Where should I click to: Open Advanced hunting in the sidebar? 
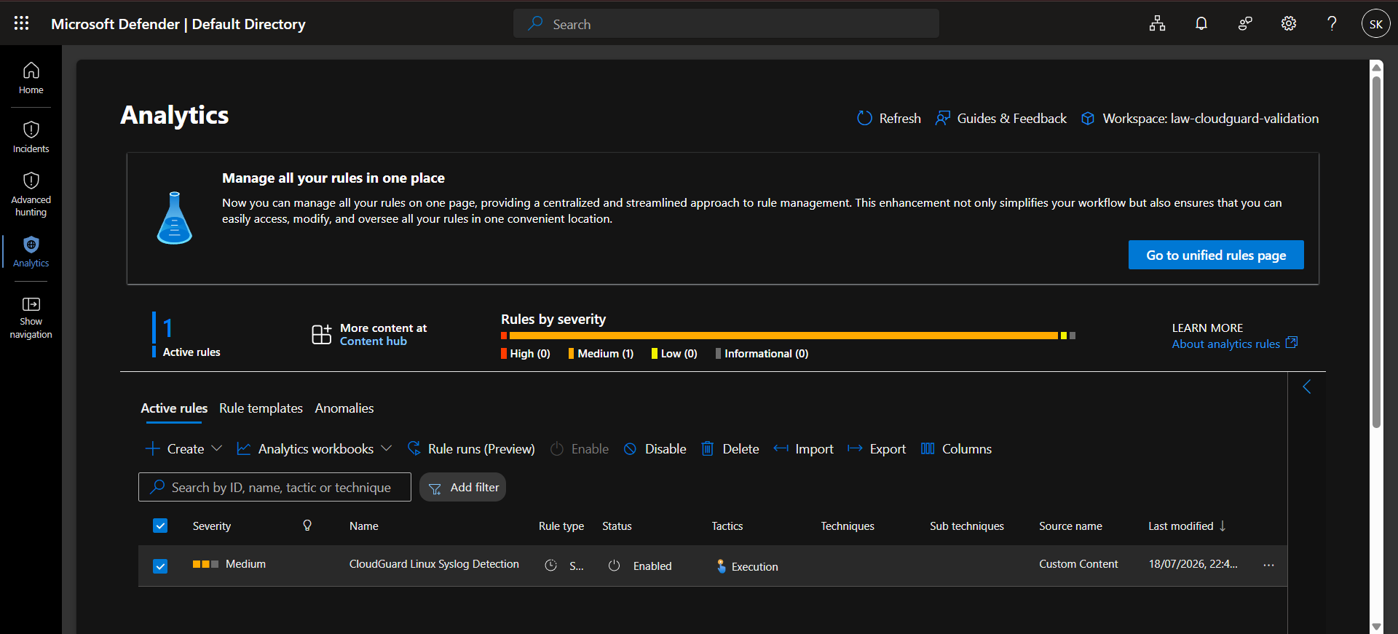31,194
